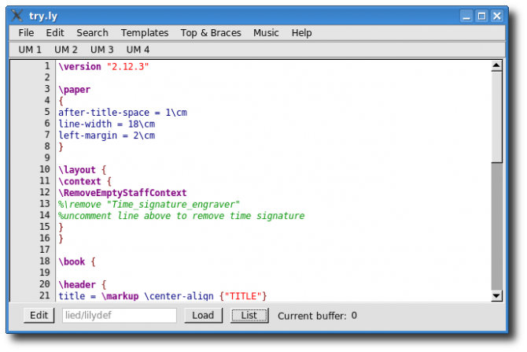Image resolution: width=527 pixels, height=352 pixels.
Task: Click the uncomment line above comment
Action: (x=182, y=216)
